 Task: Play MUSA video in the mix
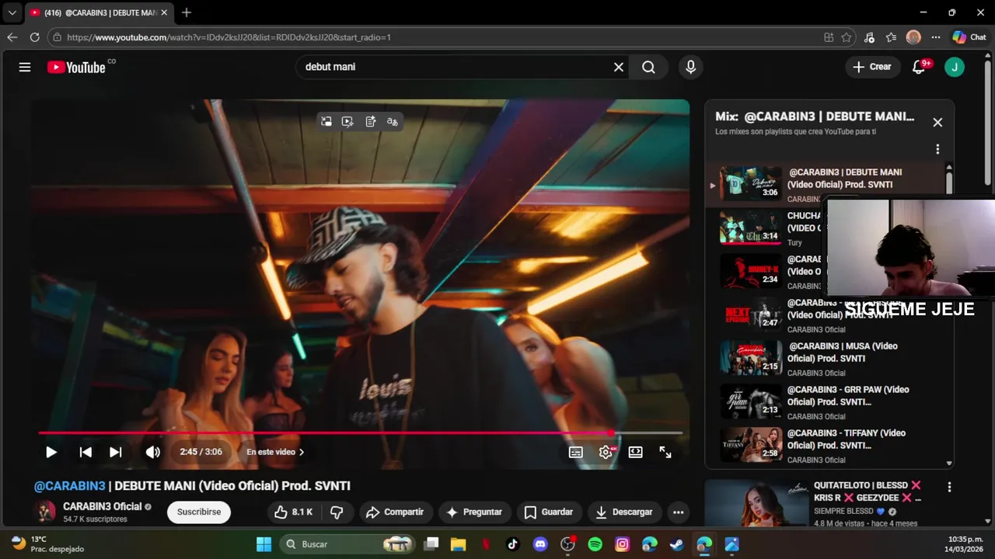click(824, 359)
